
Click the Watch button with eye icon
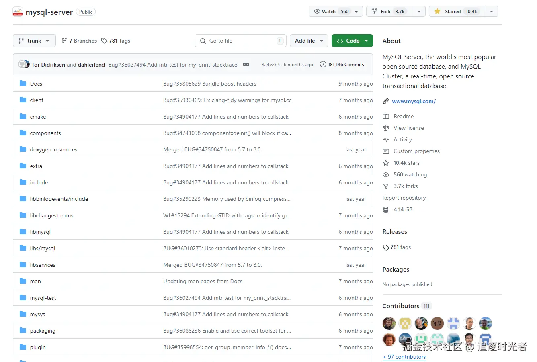tap(336, 11)
